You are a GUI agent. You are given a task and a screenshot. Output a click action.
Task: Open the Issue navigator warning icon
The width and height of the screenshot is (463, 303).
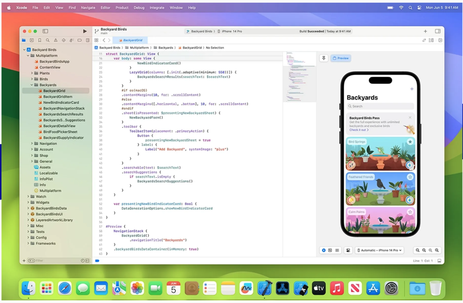click(56, 40)
